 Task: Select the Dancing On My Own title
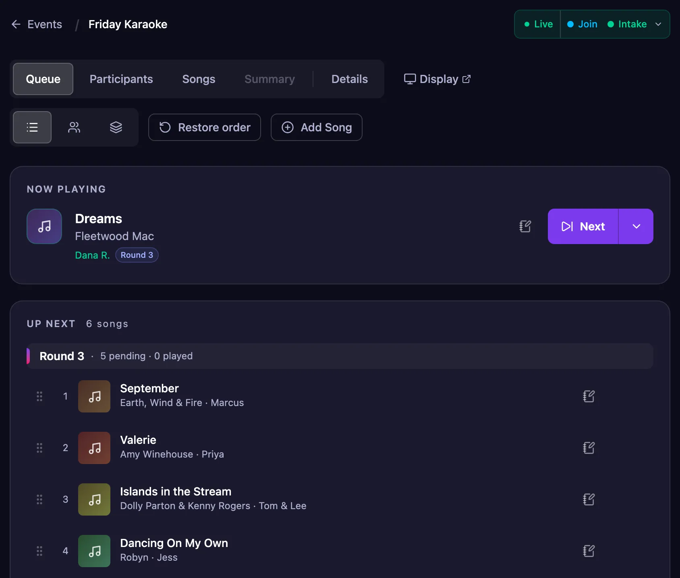[x=174, y=543]
